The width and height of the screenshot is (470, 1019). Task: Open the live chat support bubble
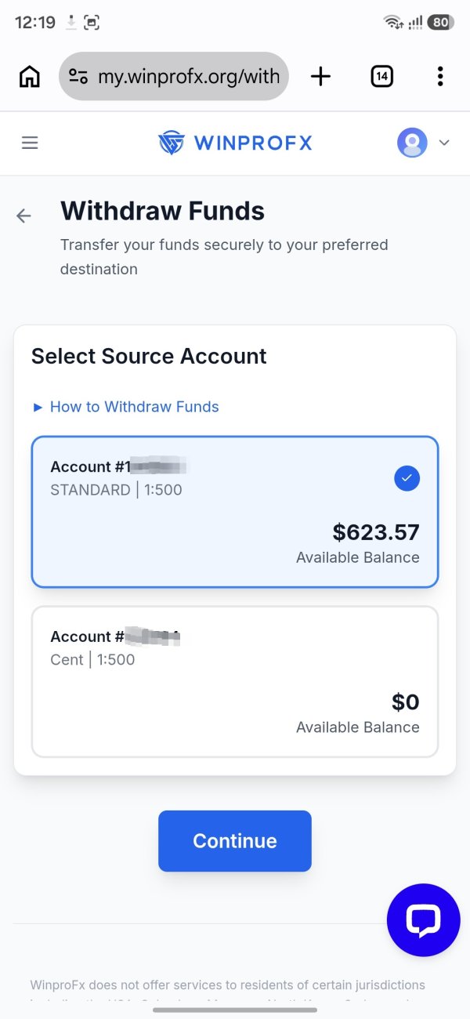[x=424, y=920]
